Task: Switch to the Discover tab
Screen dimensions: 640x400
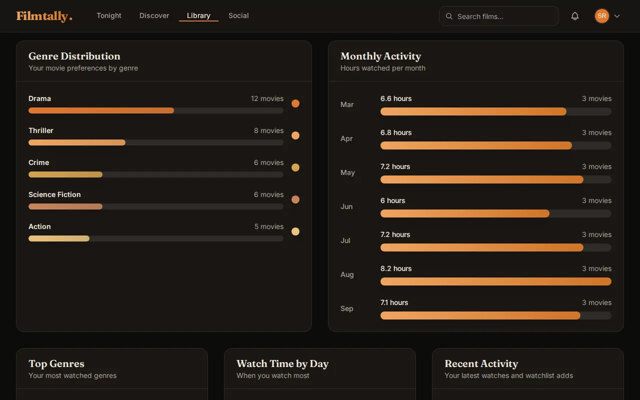Action: click(x=154, y=15)
